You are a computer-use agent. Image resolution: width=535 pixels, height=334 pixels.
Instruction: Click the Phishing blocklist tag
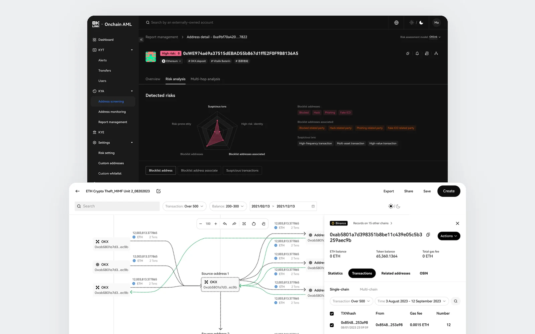(330, 113)
